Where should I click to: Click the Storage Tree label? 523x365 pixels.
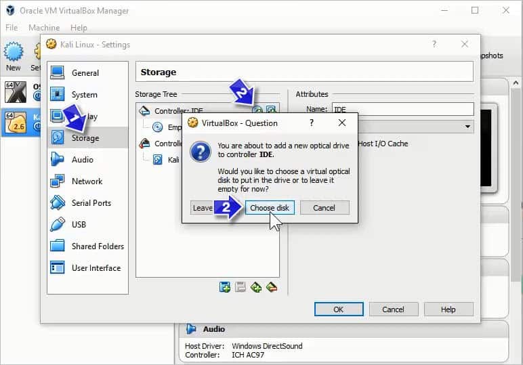(x=156, y=94)
